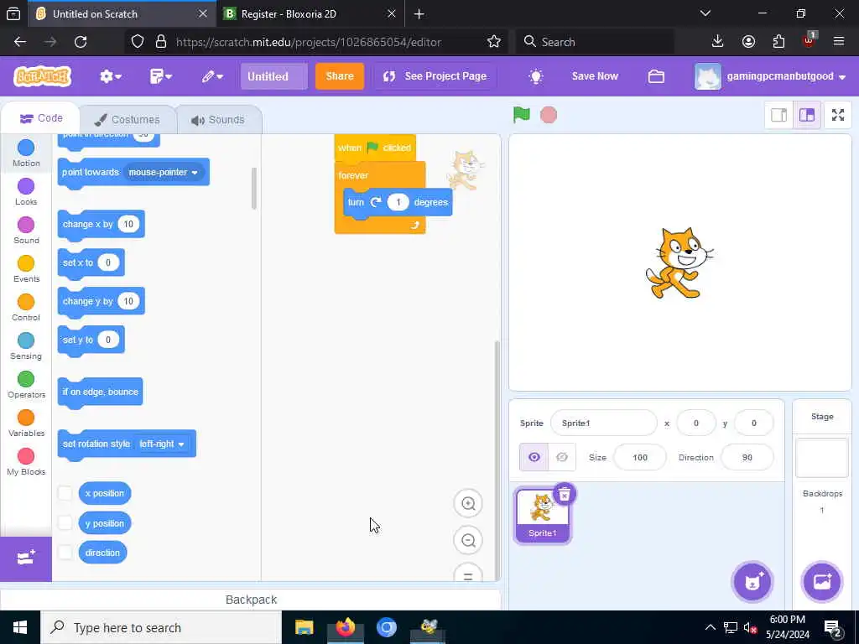This screenshot has height=644, width=859.
Task: Select the Sound block category
Action: coord(26,230)
